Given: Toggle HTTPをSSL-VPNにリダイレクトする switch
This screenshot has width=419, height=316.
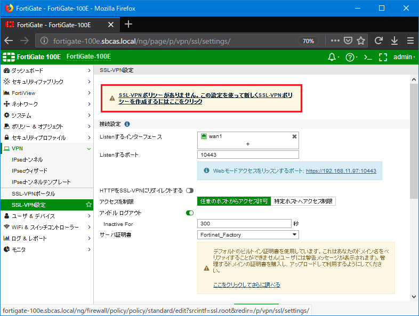Looking at the screenshot, I should pyautogui.click(x=190, y=190).
